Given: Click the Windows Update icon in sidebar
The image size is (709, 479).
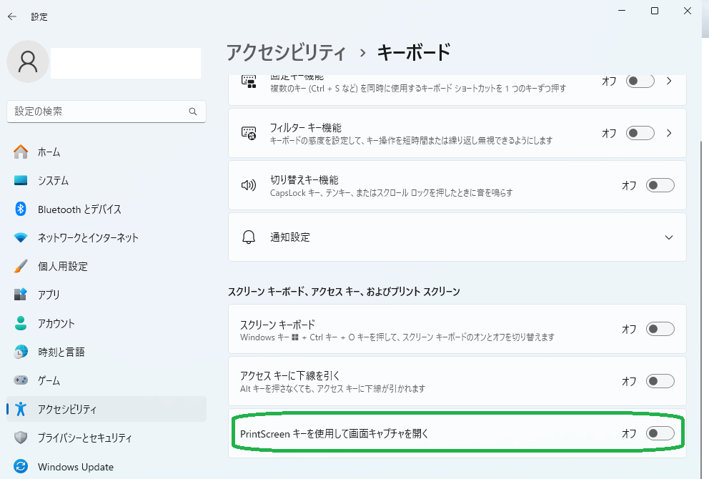Looking at the screenshot, I should click(21, 467).
